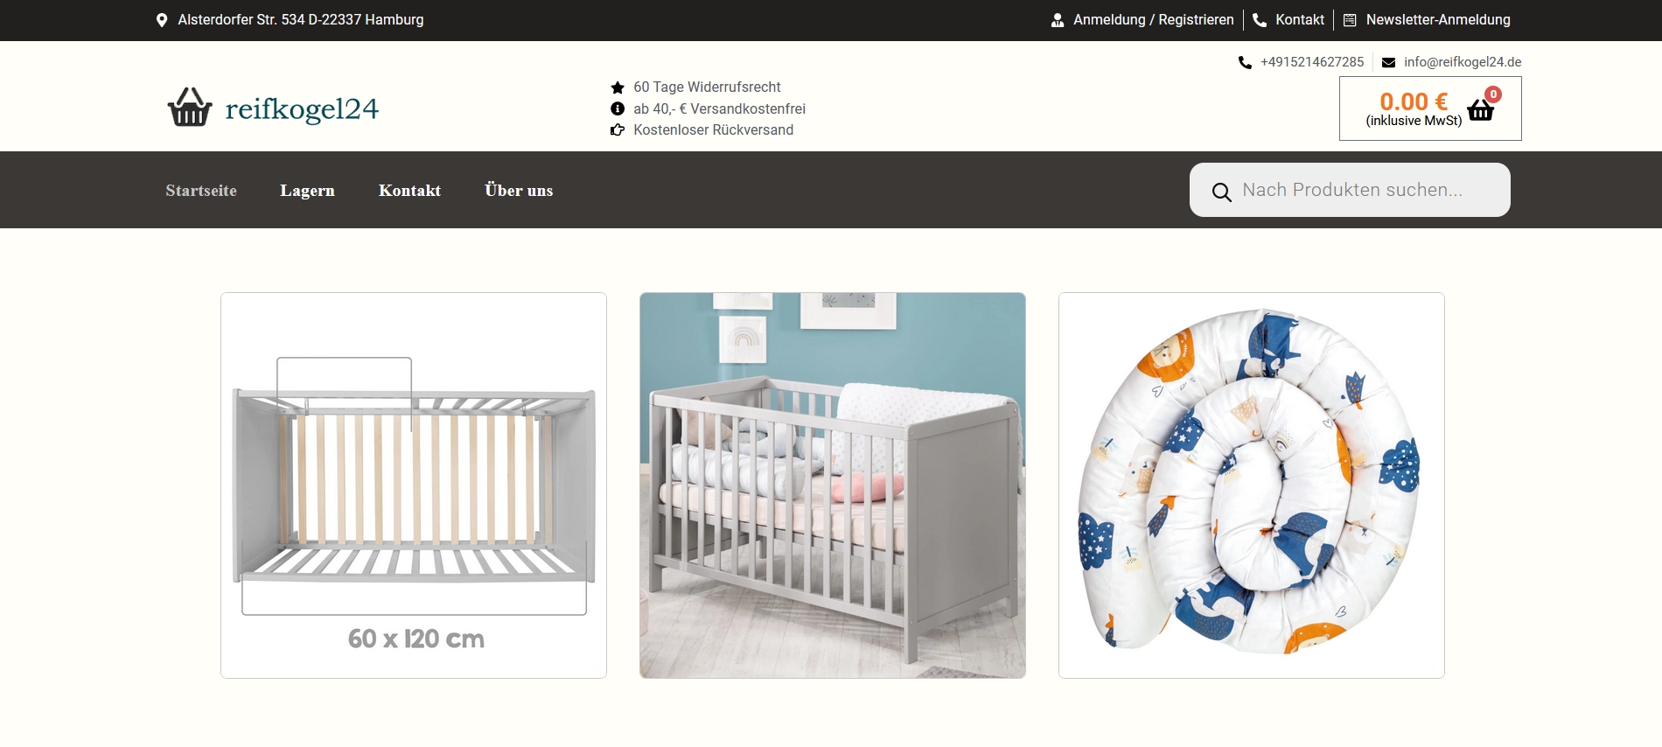This screenshot has width=1662, height=747.
Task: Focus the Nach Produkten suchen field
Action: click(1350, 190)
